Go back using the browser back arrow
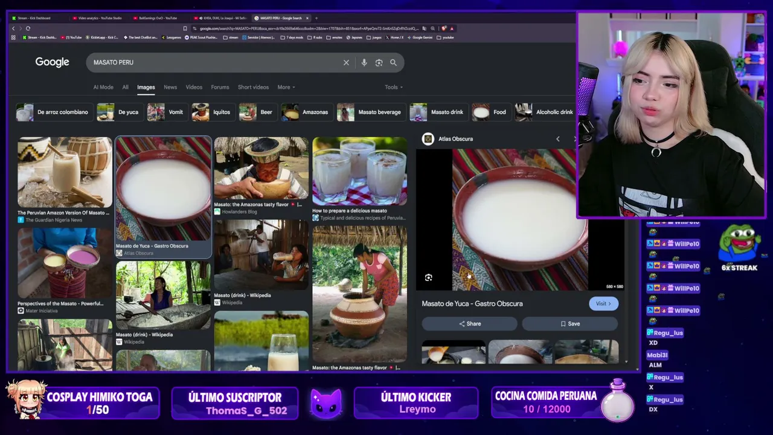Viewport: 773px width, 435px height. pyautogui.click(x=13, y=28)
